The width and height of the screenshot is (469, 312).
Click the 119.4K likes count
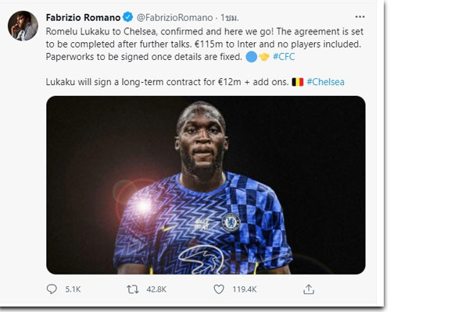[x=245, y=289]
